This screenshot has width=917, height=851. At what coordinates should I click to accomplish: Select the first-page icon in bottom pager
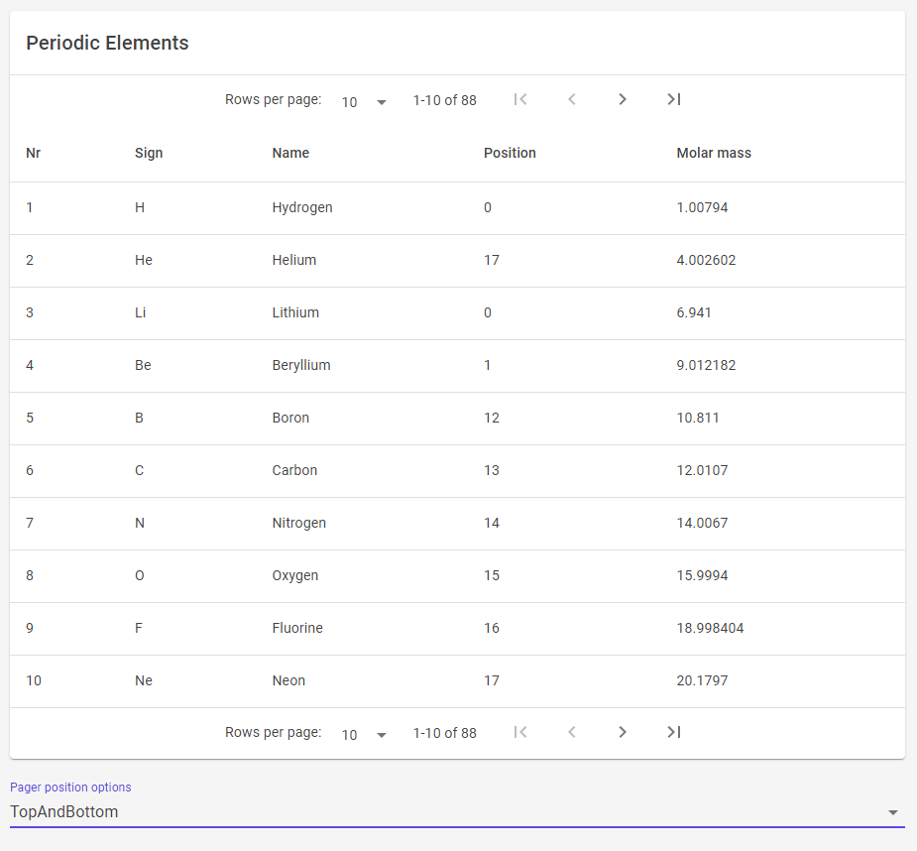pos(520,732)
